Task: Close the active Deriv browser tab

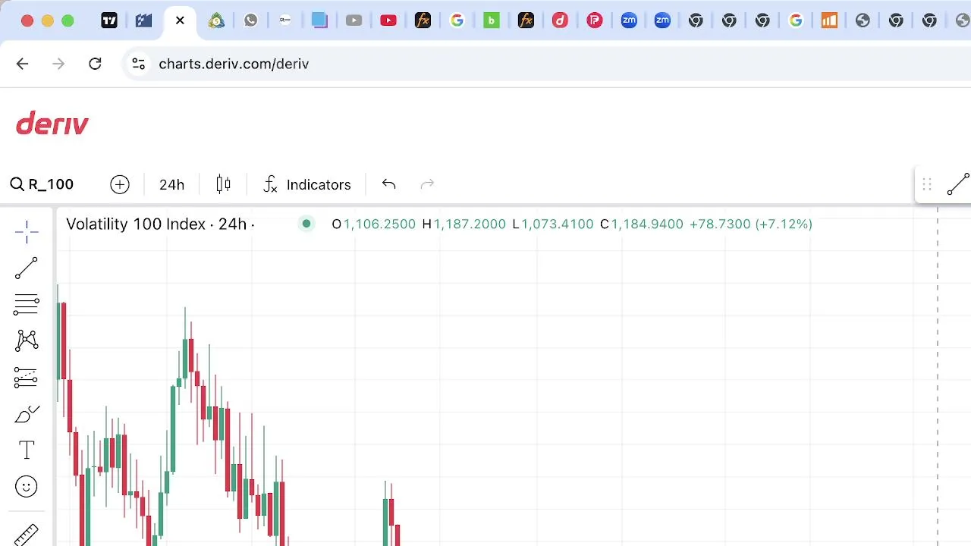Action: (x=180, y=20)
